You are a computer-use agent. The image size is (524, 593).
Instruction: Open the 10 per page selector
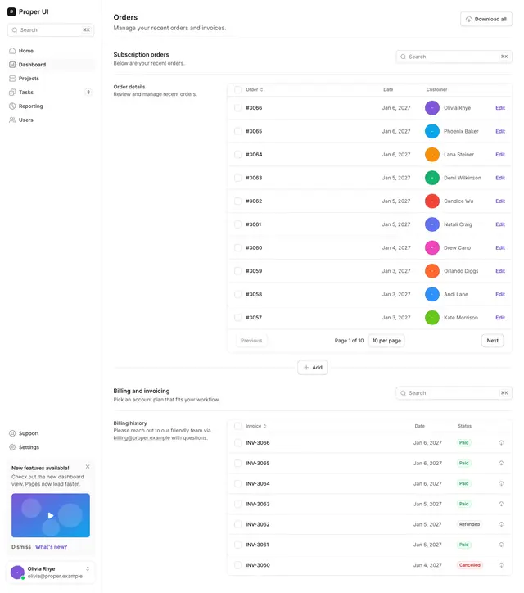click(386, 341)
